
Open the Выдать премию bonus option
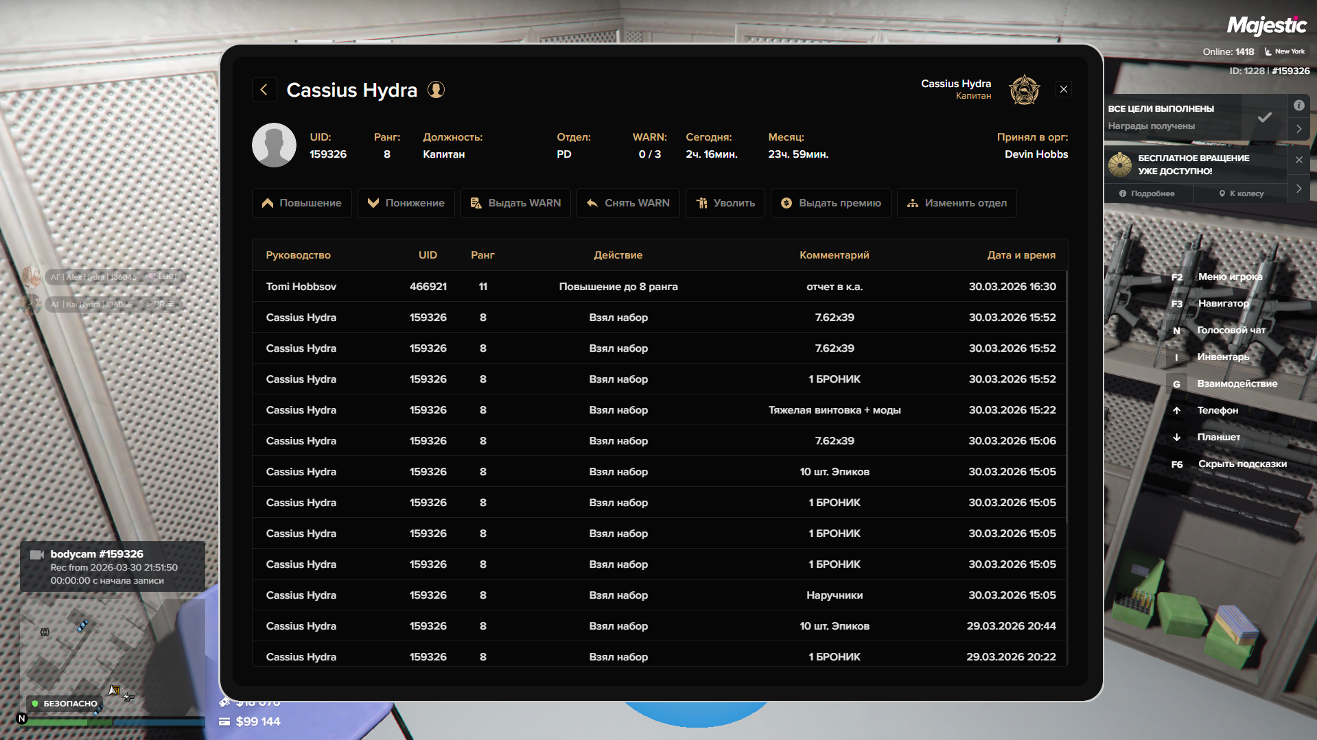[x=830, y=203]
